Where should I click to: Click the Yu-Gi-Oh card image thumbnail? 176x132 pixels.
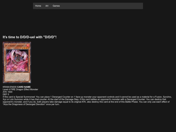[17, 62]
